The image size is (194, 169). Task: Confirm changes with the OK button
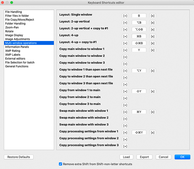(x=182, y=157)
